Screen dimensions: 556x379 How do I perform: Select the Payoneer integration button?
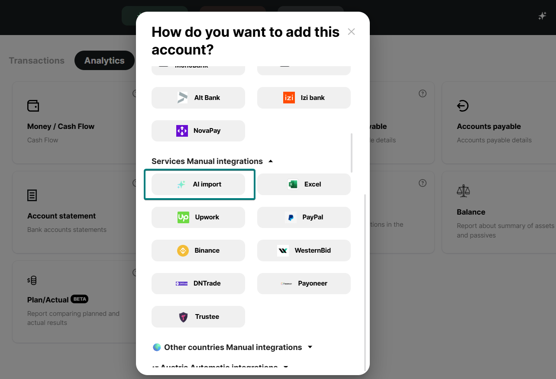click(304, 284)
